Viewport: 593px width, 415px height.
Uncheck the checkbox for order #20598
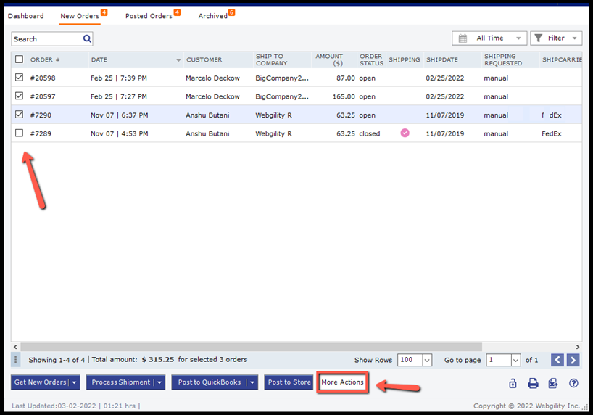[x=20, y=78]
